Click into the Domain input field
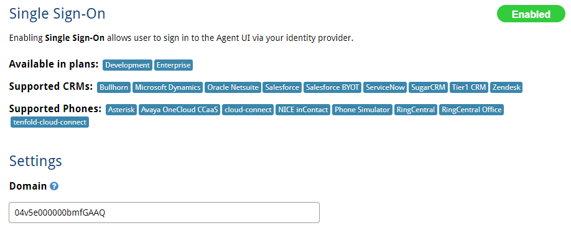 point(164,213)
